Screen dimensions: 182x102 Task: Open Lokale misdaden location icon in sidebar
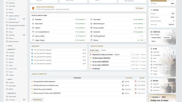7,16
